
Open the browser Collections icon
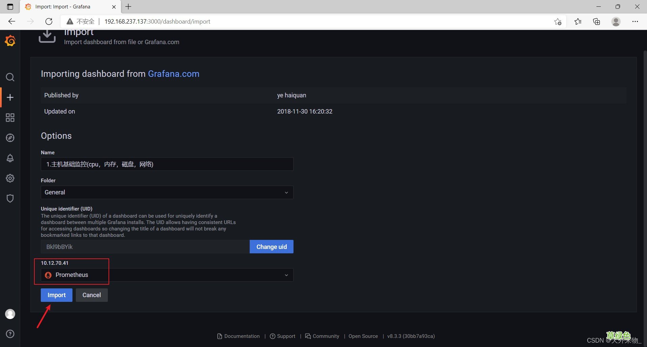[596, 22]
